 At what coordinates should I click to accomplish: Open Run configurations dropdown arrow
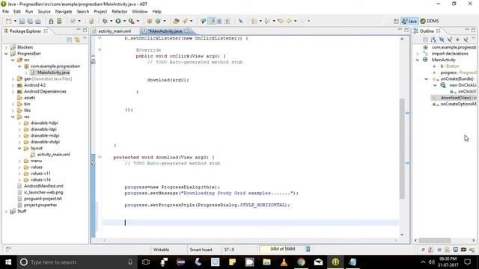click(x=124, y=21)
